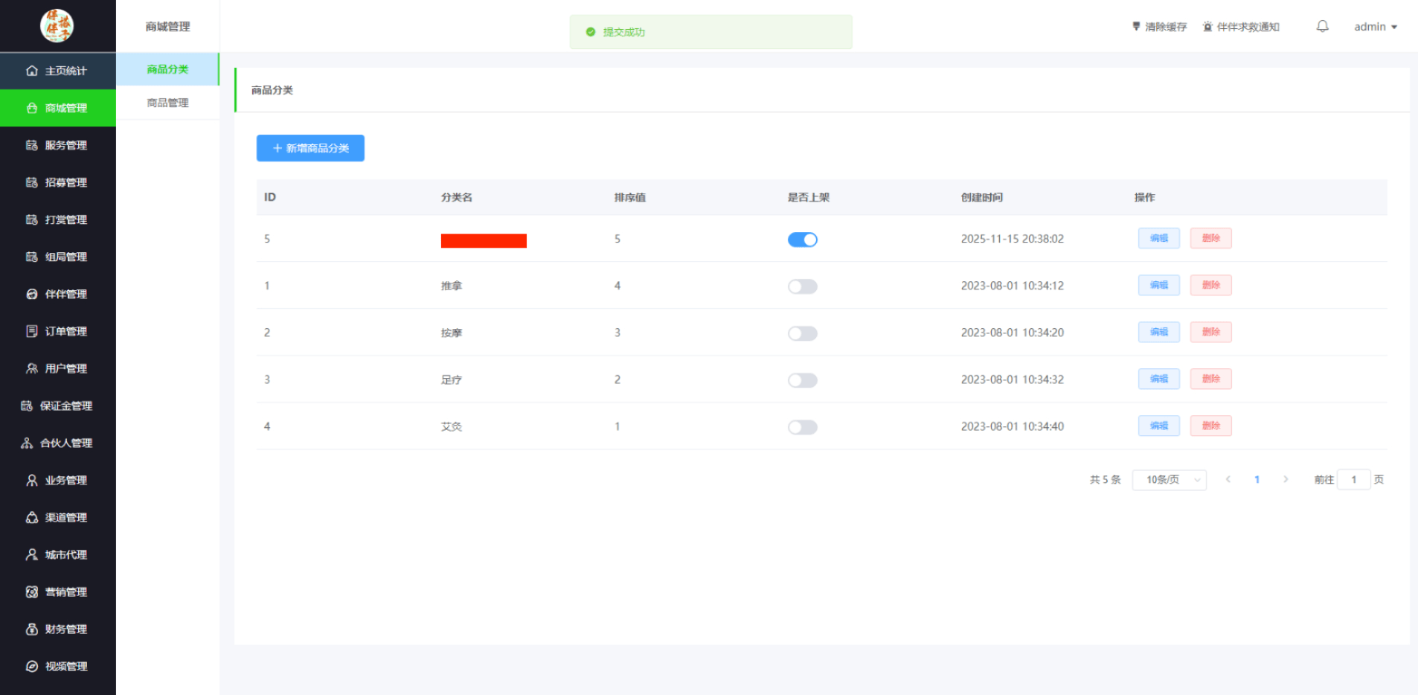This screenshot has height=695, width=1418.
Task: Click the 新增商品分类 button
Action: (x=310, y=148)
